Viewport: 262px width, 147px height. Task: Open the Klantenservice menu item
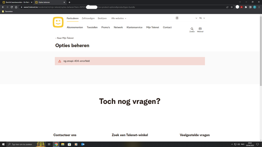pyautogui.click(x=134, y=27)
